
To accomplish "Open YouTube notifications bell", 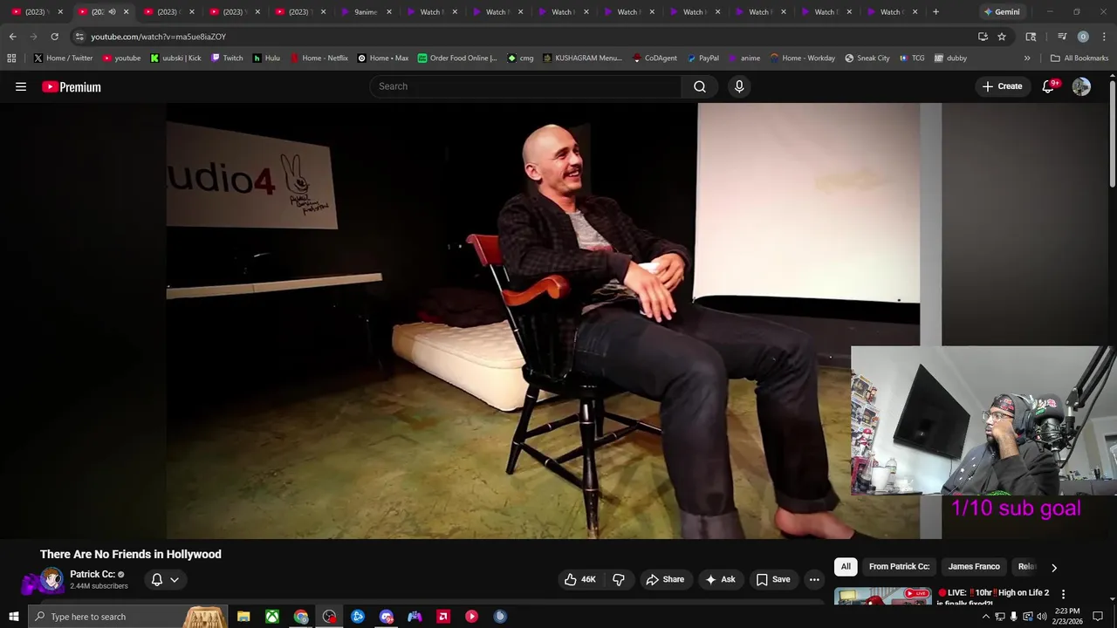I will [x=1049, y=86].
